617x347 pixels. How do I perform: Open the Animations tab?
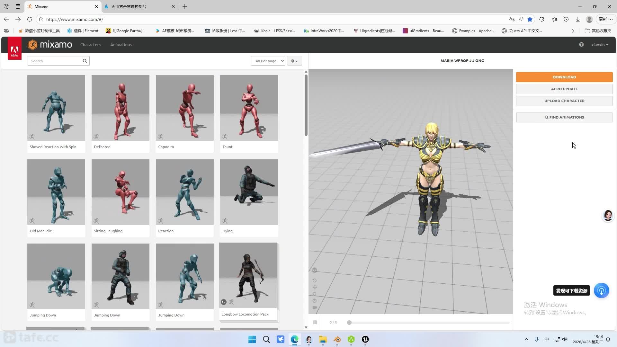tap(121, 45)
